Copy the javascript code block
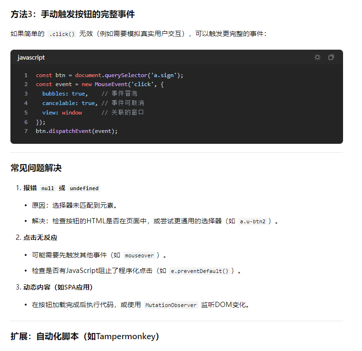 (331, 57)
